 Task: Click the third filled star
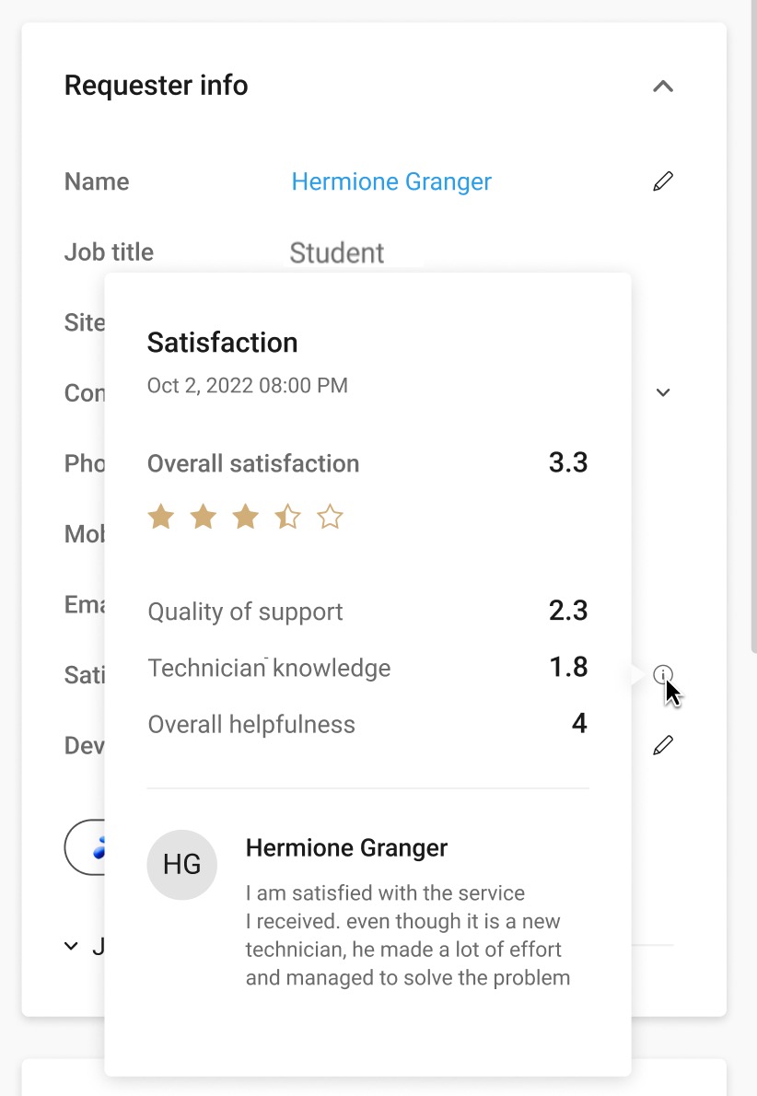(x=245, y=518)
